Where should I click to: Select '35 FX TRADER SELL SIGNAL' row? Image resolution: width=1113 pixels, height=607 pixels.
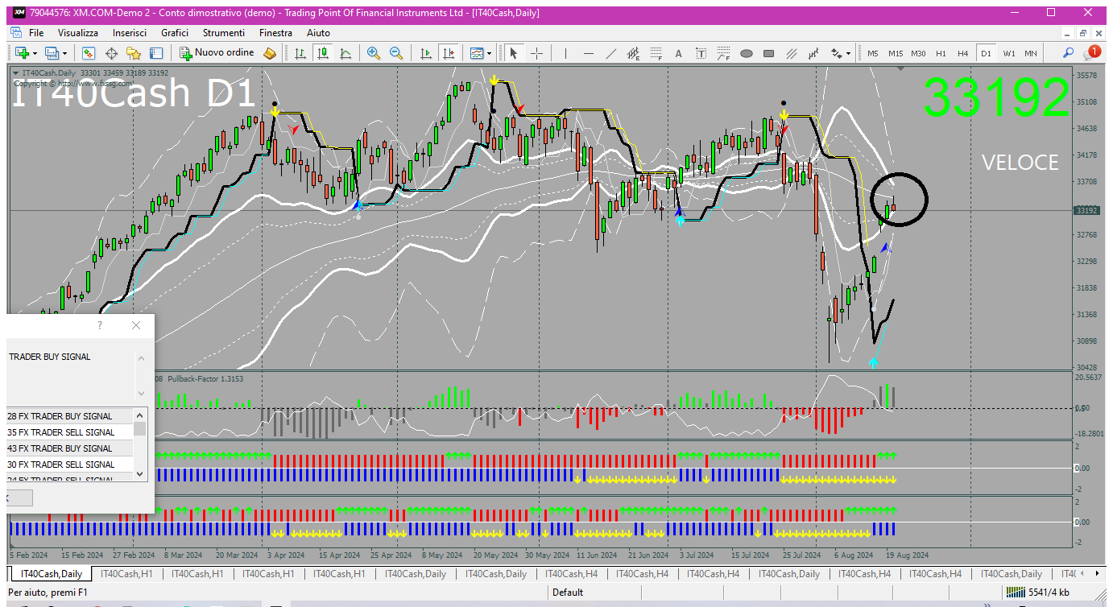(x=70, y=432)
